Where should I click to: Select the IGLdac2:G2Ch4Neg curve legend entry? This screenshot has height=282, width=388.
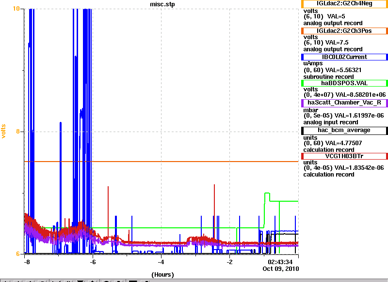coord(344,4)
